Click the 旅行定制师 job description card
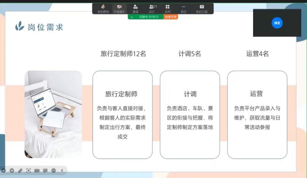 coord(122,114)
